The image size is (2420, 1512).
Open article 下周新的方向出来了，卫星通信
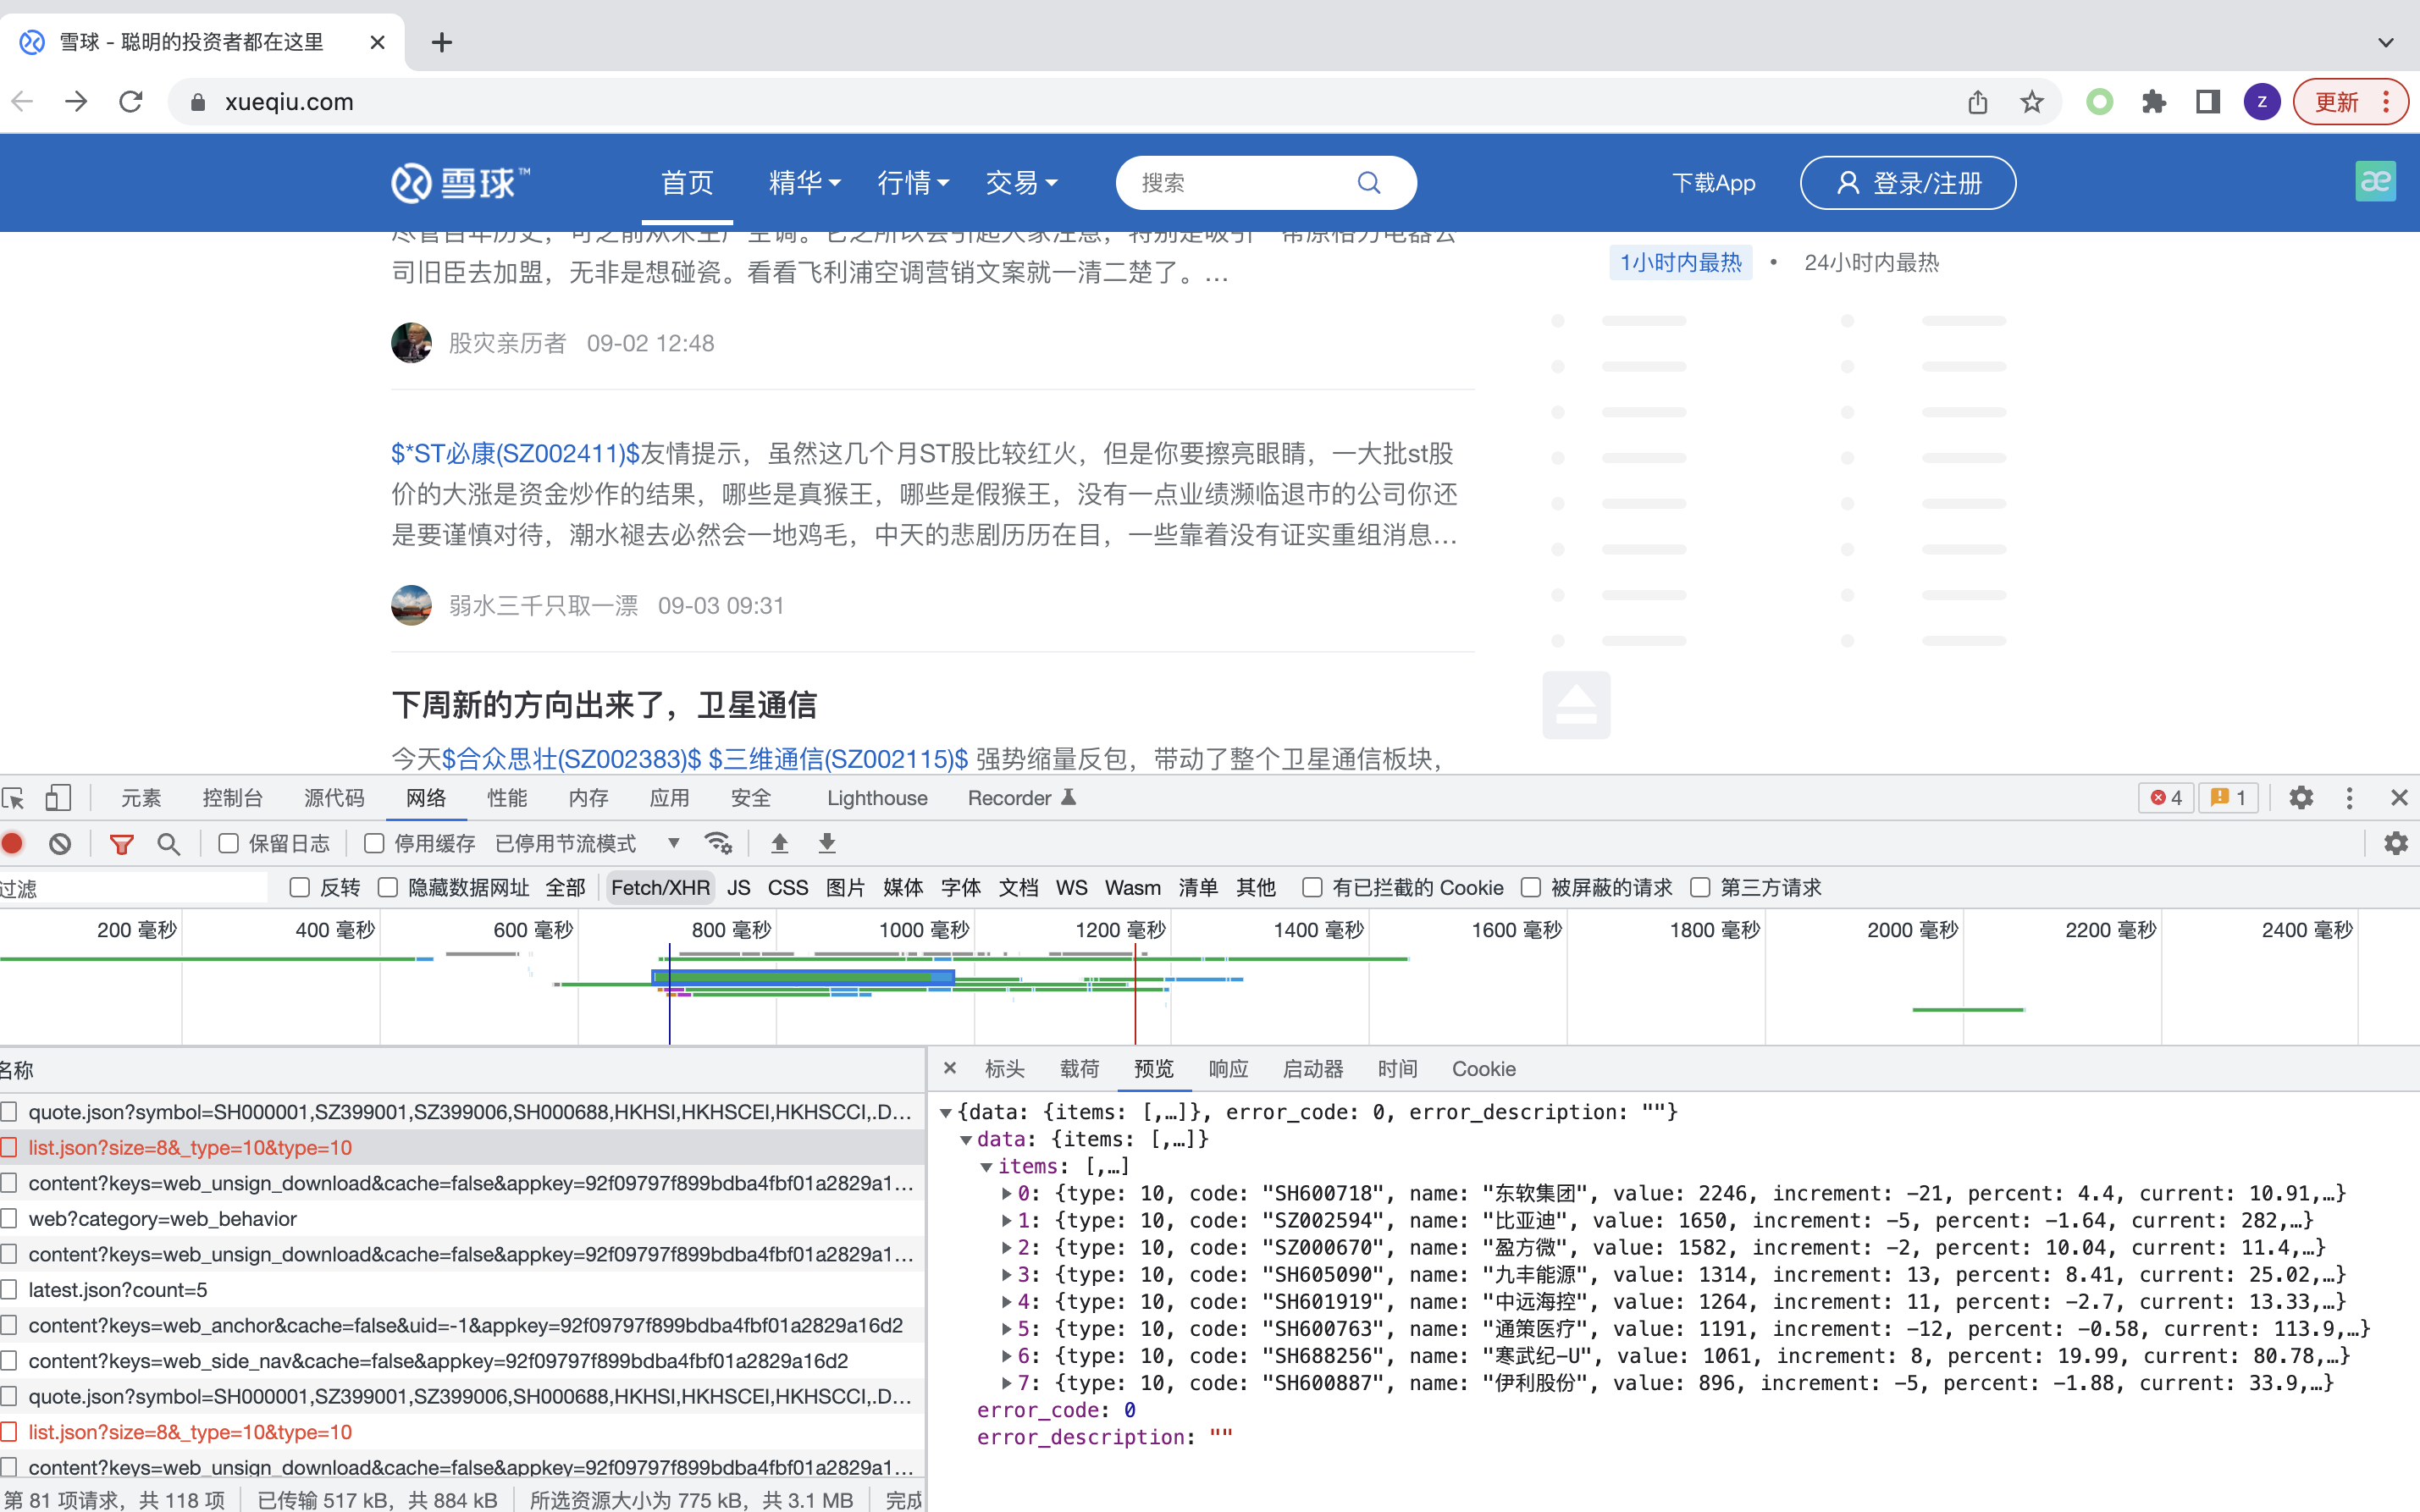pyautogui.click(x=604, y=706)
